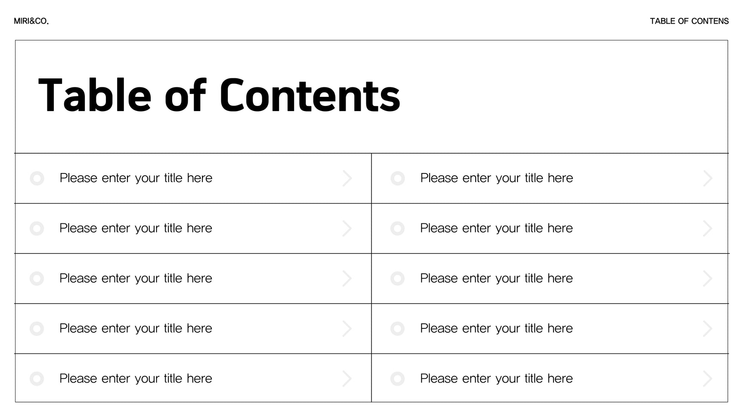Click the chevron arrow in right column's first row

point(708,178)
